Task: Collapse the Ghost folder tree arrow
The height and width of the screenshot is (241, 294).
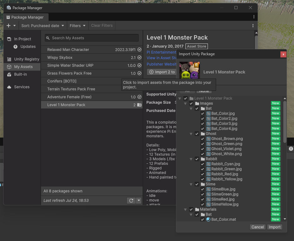Action: pyautogui.click(x=191, y=133)
